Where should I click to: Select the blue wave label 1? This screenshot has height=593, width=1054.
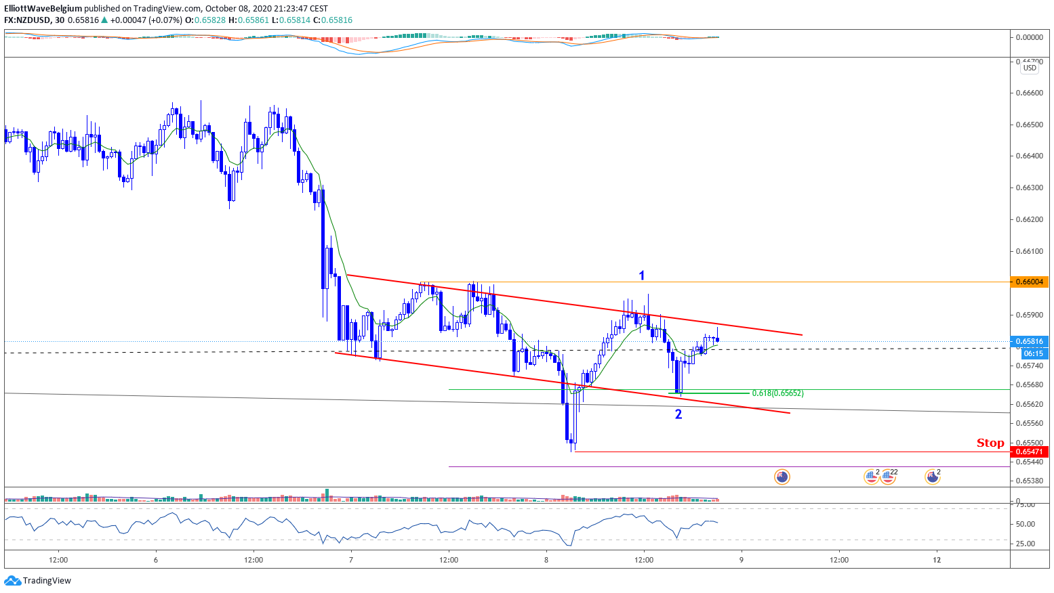pyautogui.click(x=642, y=276)
